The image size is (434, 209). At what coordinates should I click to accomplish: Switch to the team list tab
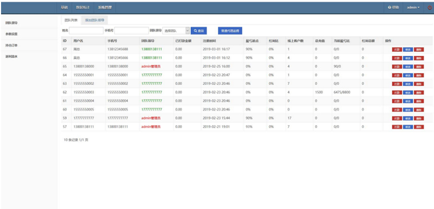pyautogui.click(x=71, y=20)
